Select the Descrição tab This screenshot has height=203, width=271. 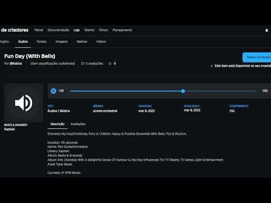(58, 124)
